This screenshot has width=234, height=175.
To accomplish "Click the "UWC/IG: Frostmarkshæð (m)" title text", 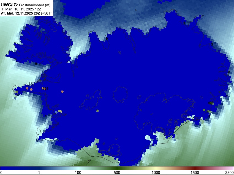I will coord(26,5).
